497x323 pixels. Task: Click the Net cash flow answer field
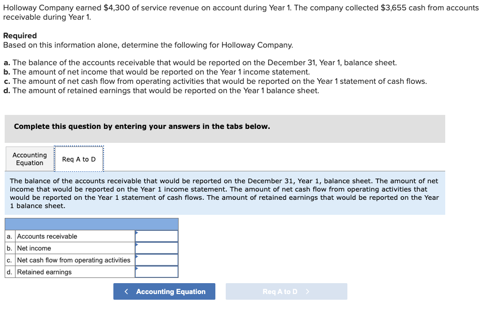point(156,259)
